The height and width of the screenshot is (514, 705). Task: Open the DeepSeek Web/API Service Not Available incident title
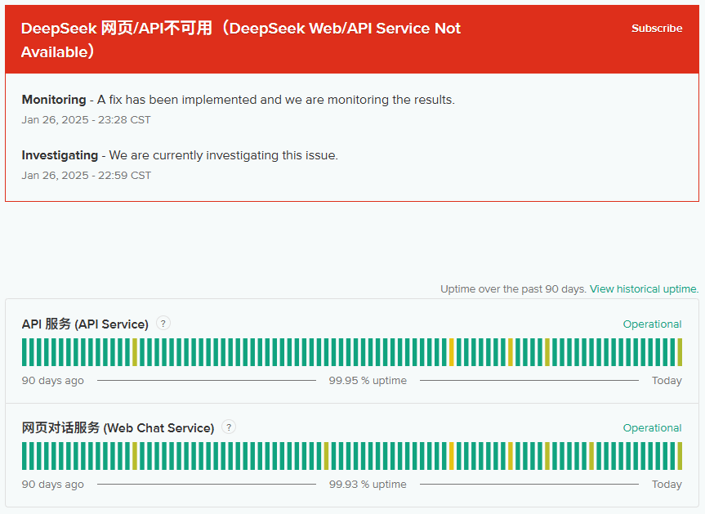click(240, 40)
